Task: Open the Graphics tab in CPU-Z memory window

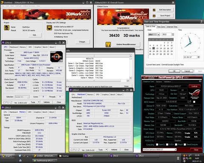Action: pyautogui.click(x=37, y=112)
